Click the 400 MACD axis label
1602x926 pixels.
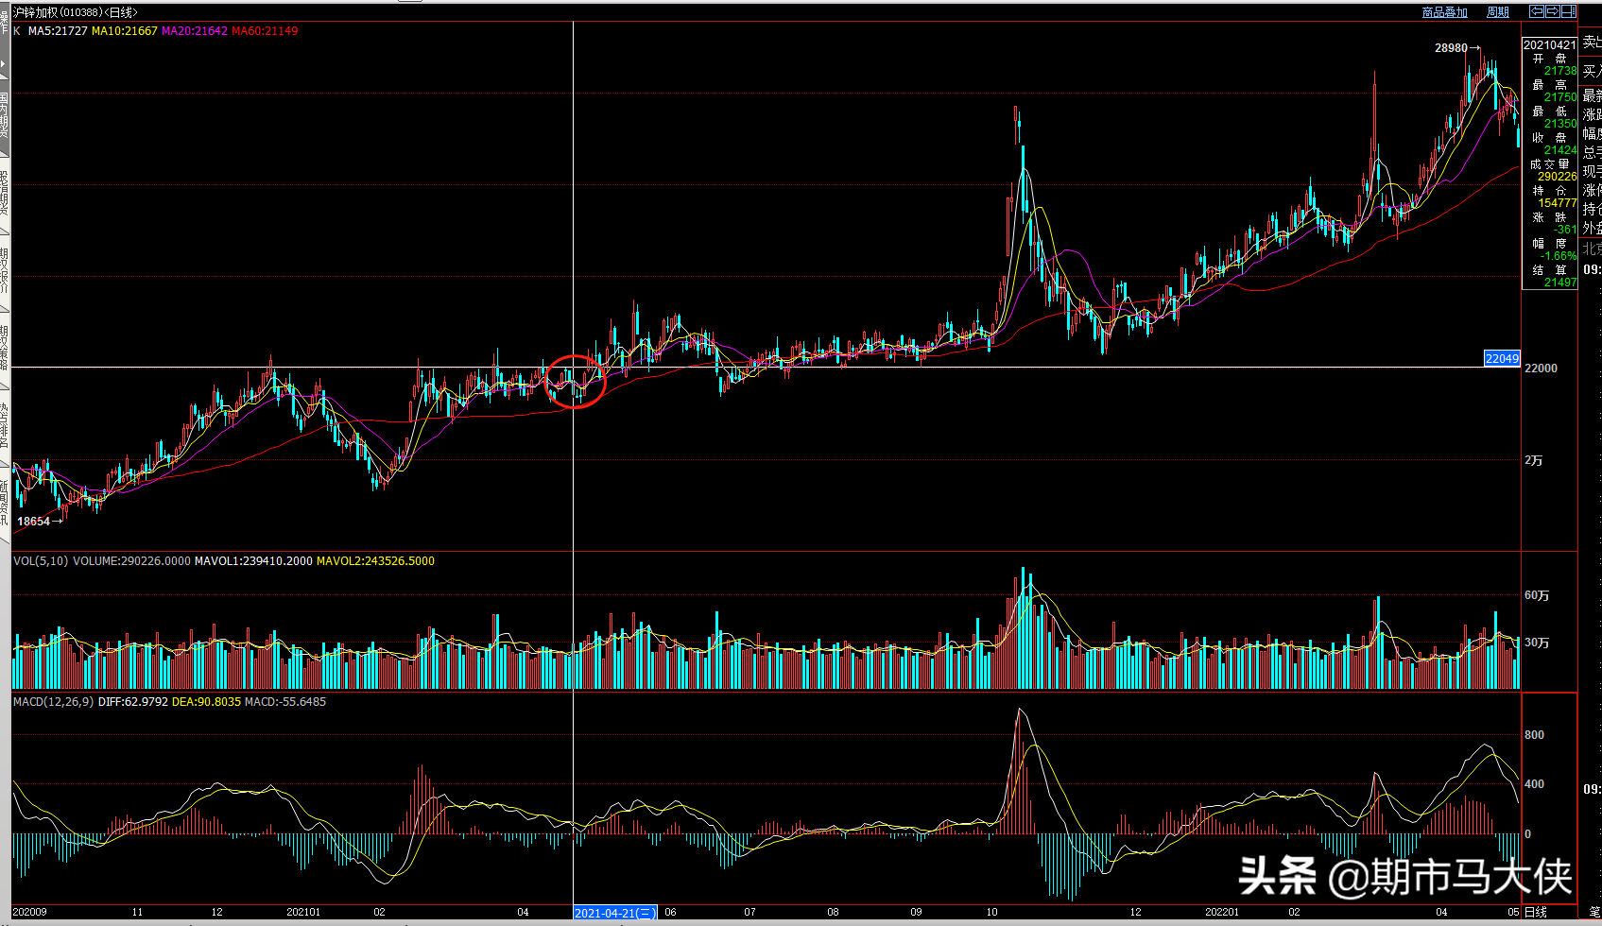click(x=1534, y=784)
